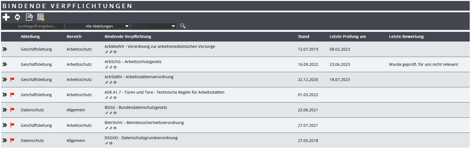The height and width of the screenshot is (149, 471).
Task: Click the table export icon with yellow arrow
Action: [41, 17]
